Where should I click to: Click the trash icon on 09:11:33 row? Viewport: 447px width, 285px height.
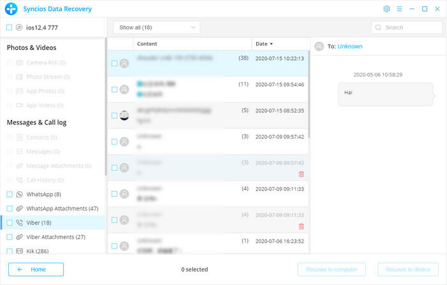[x=301, y=226]
